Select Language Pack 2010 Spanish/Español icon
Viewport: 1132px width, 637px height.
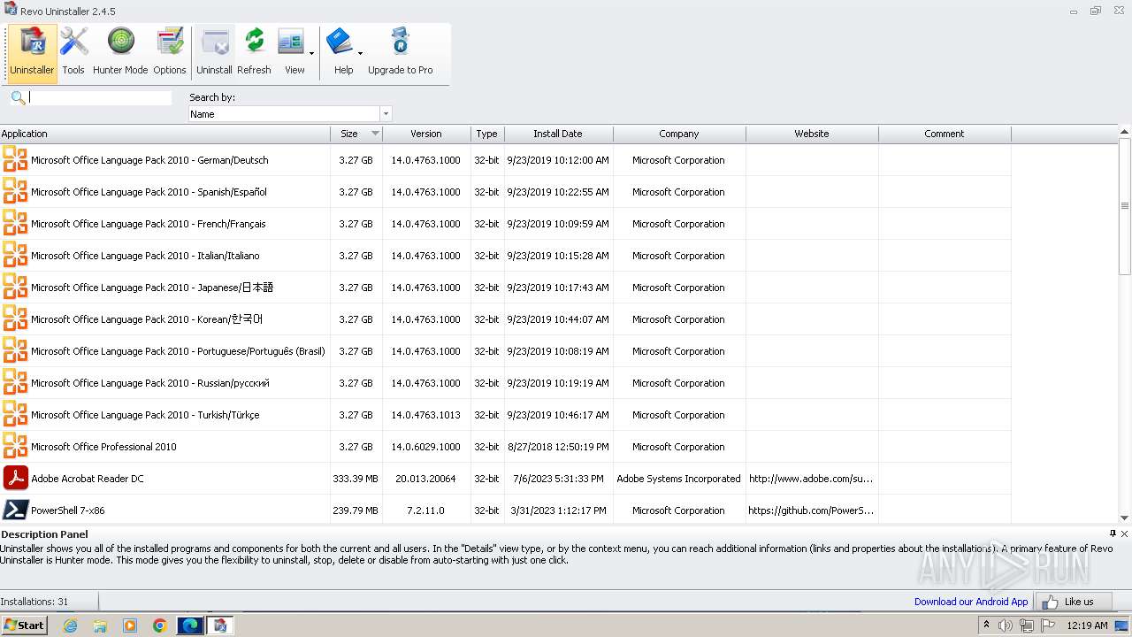(15, 191)
